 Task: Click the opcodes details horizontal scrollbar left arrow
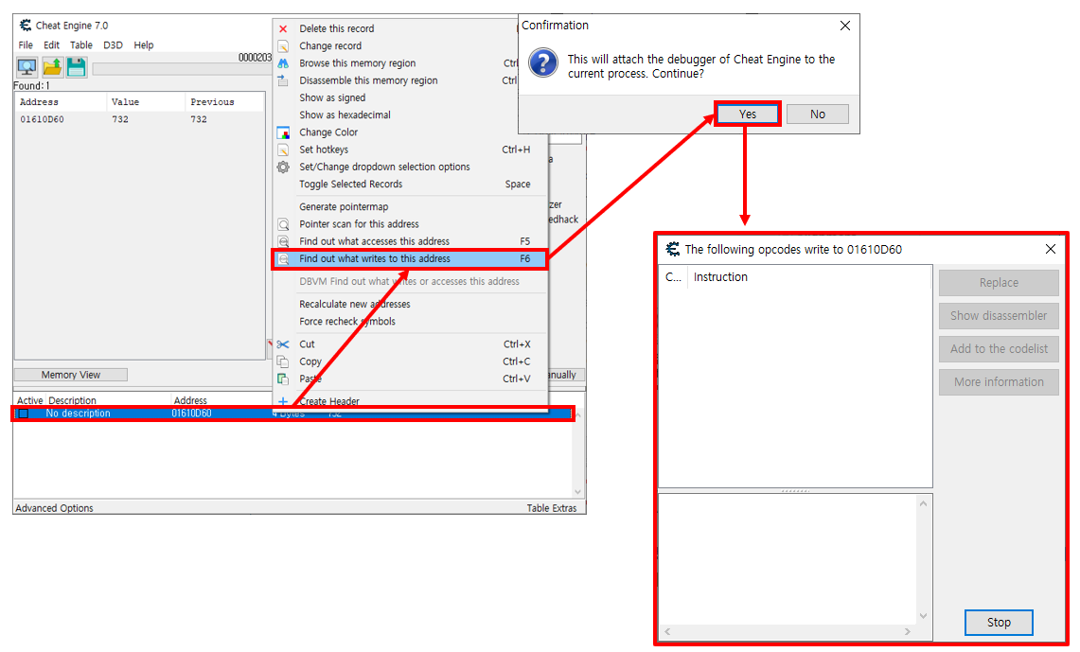click(667, 631)
